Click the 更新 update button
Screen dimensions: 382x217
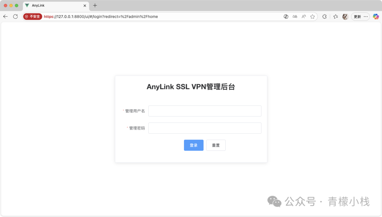[x=357, y=17]
